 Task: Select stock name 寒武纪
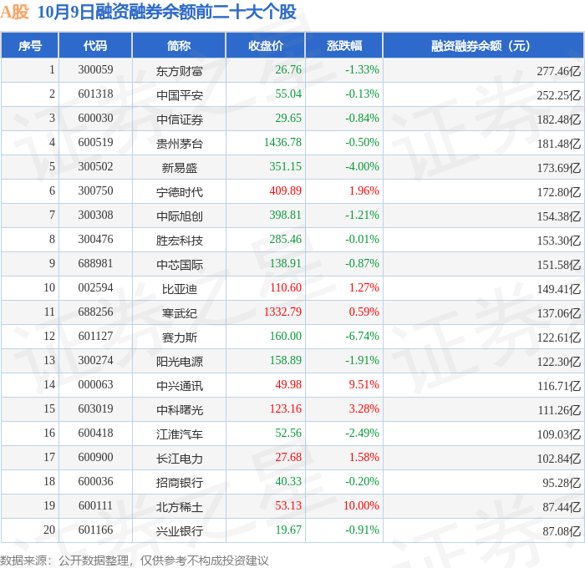(179, 313)
